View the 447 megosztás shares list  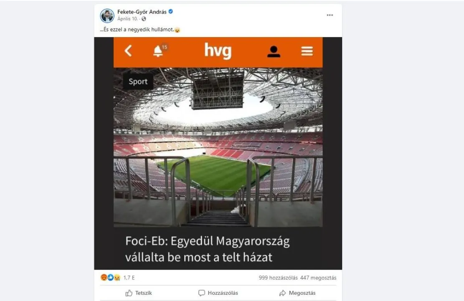[x=318, y=278]
